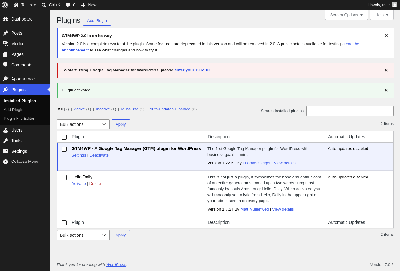Open the Ctrl+K search icon

point(44,5)
